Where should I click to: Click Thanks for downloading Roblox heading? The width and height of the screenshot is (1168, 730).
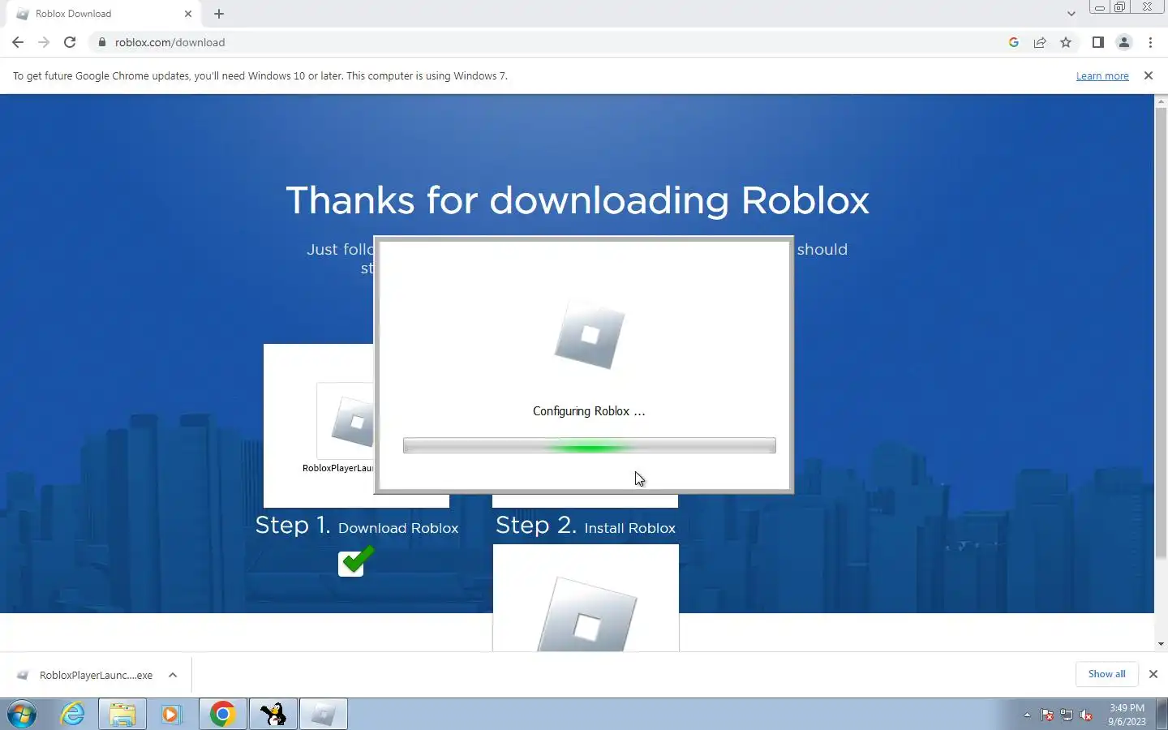(x=578, y=200)
